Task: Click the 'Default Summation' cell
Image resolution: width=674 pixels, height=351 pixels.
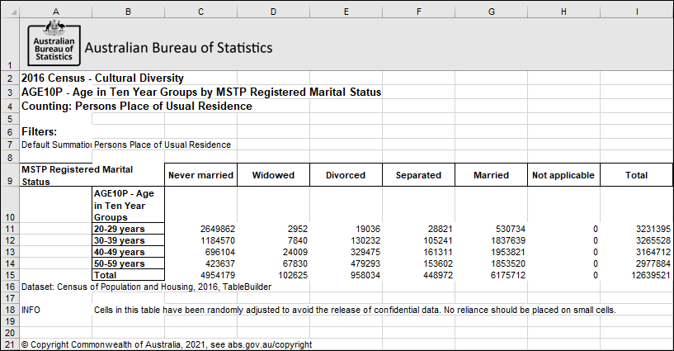Action: click(56, 145)
